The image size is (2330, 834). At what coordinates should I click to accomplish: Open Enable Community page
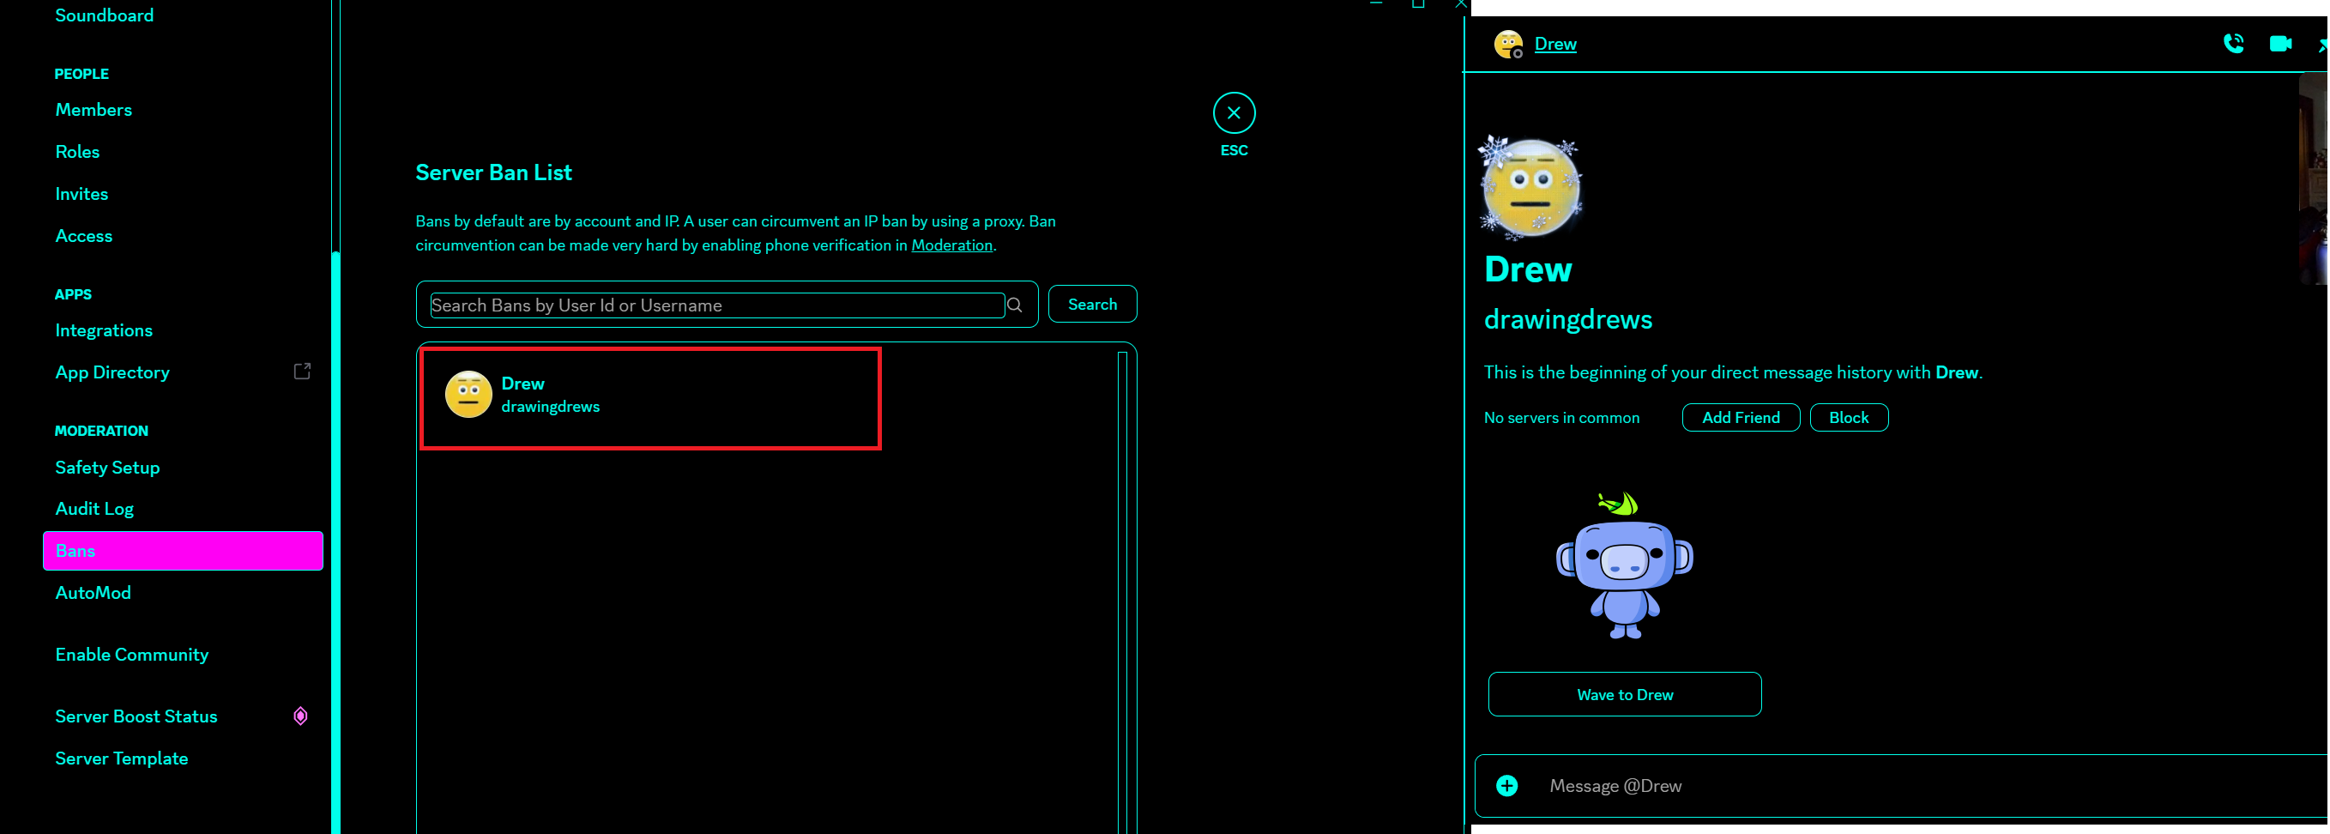tap(131, 654)
